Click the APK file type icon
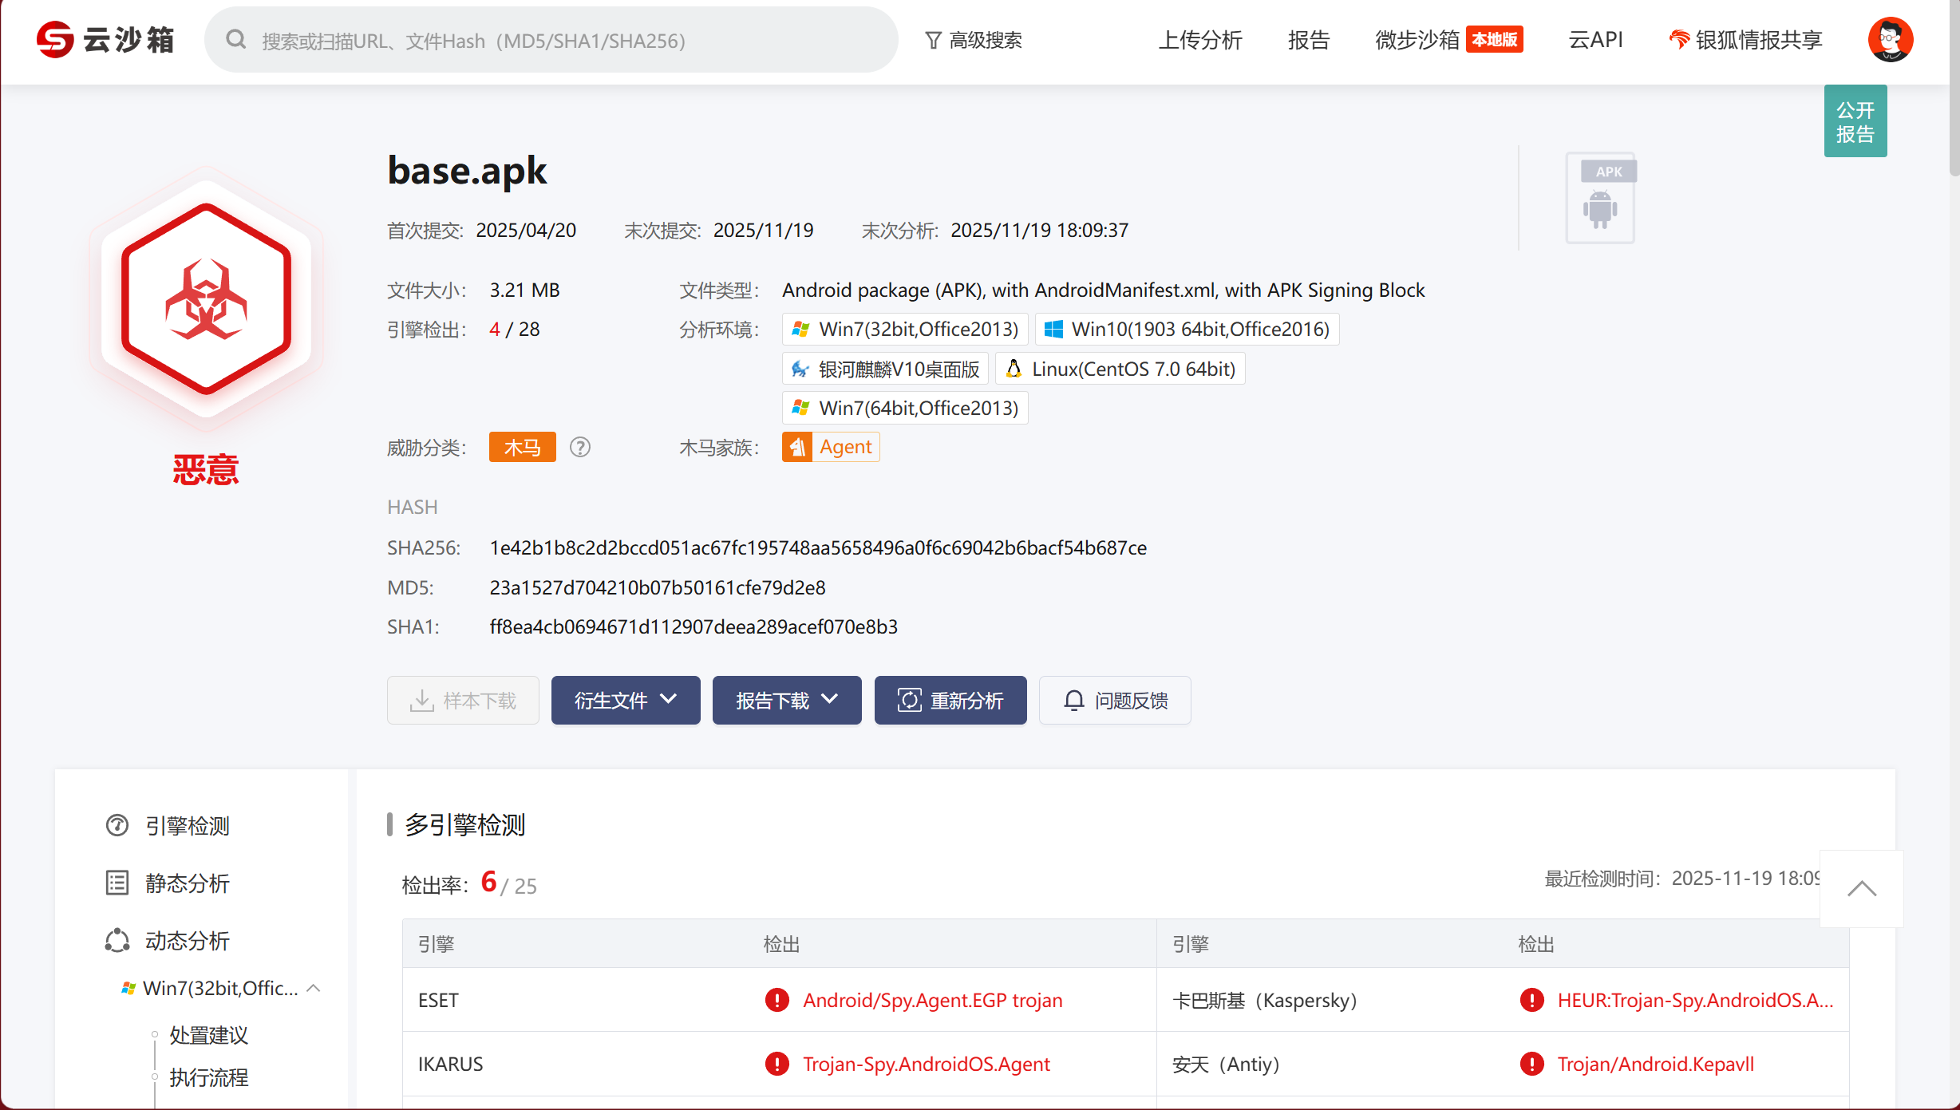 [1601, 198]
